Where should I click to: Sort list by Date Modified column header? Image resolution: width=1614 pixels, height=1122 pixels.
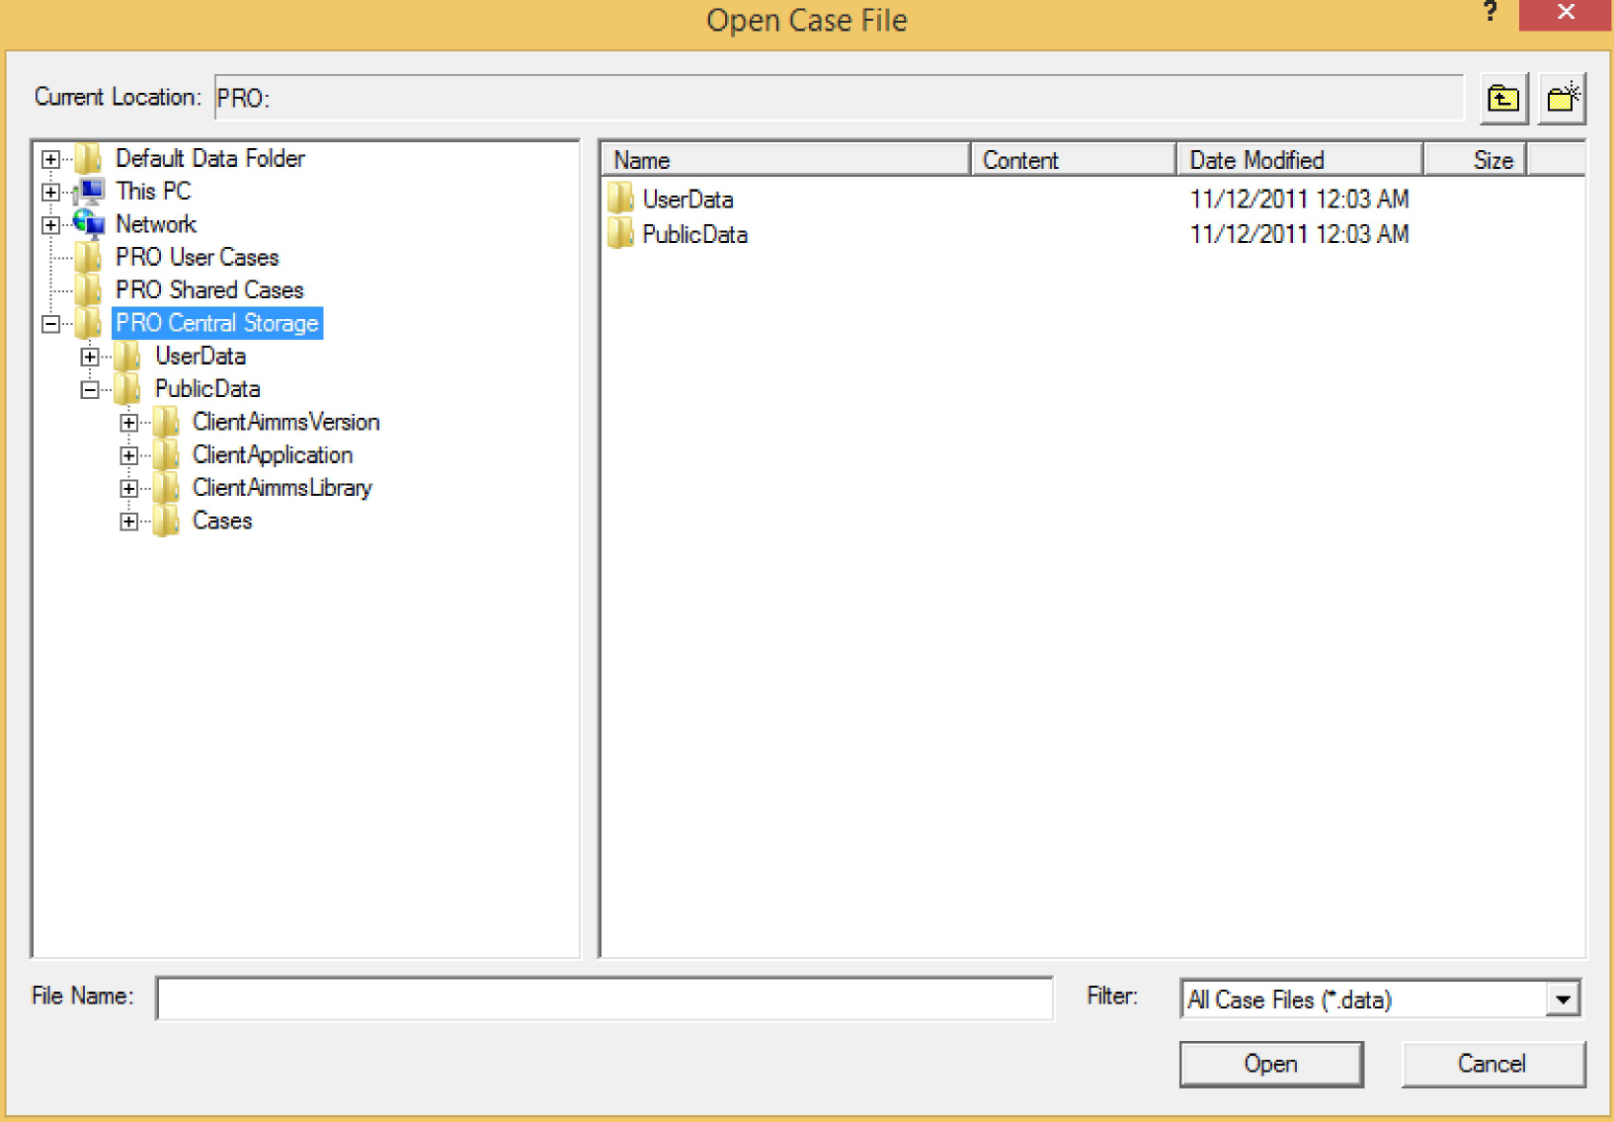coord(1300,160)
